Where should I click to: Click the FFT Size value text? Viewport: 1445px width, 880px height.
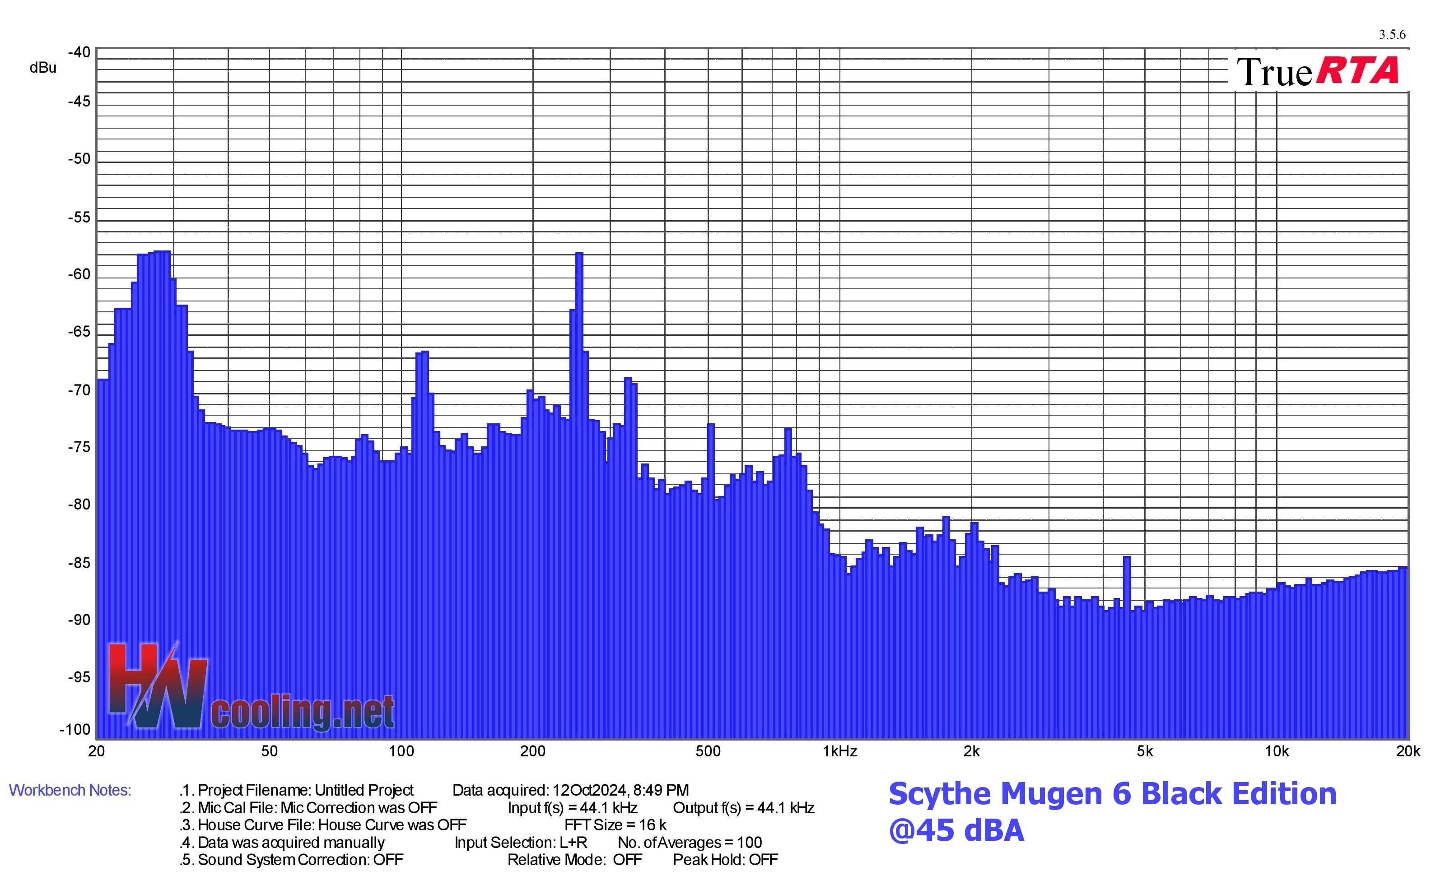point(615,825)
